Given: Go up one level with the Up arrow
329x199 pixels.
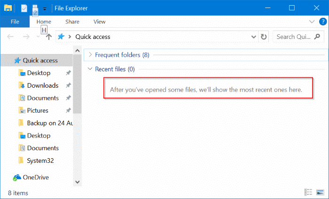Looking at the screenshot, I should tap(49, 37).
